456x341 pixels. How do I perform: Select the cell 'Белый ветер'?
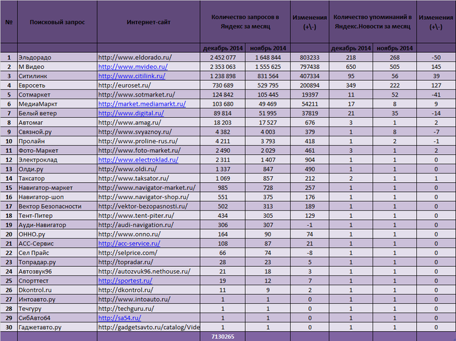[57, 113]
